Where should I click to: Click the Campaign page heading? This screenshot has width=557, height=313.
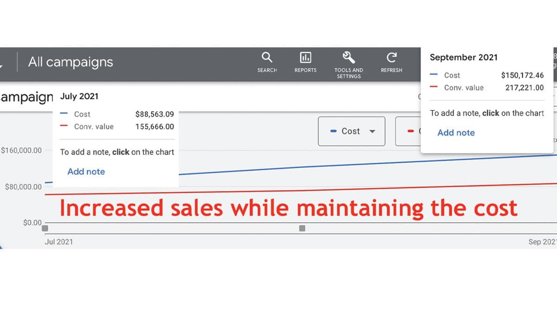26,97
